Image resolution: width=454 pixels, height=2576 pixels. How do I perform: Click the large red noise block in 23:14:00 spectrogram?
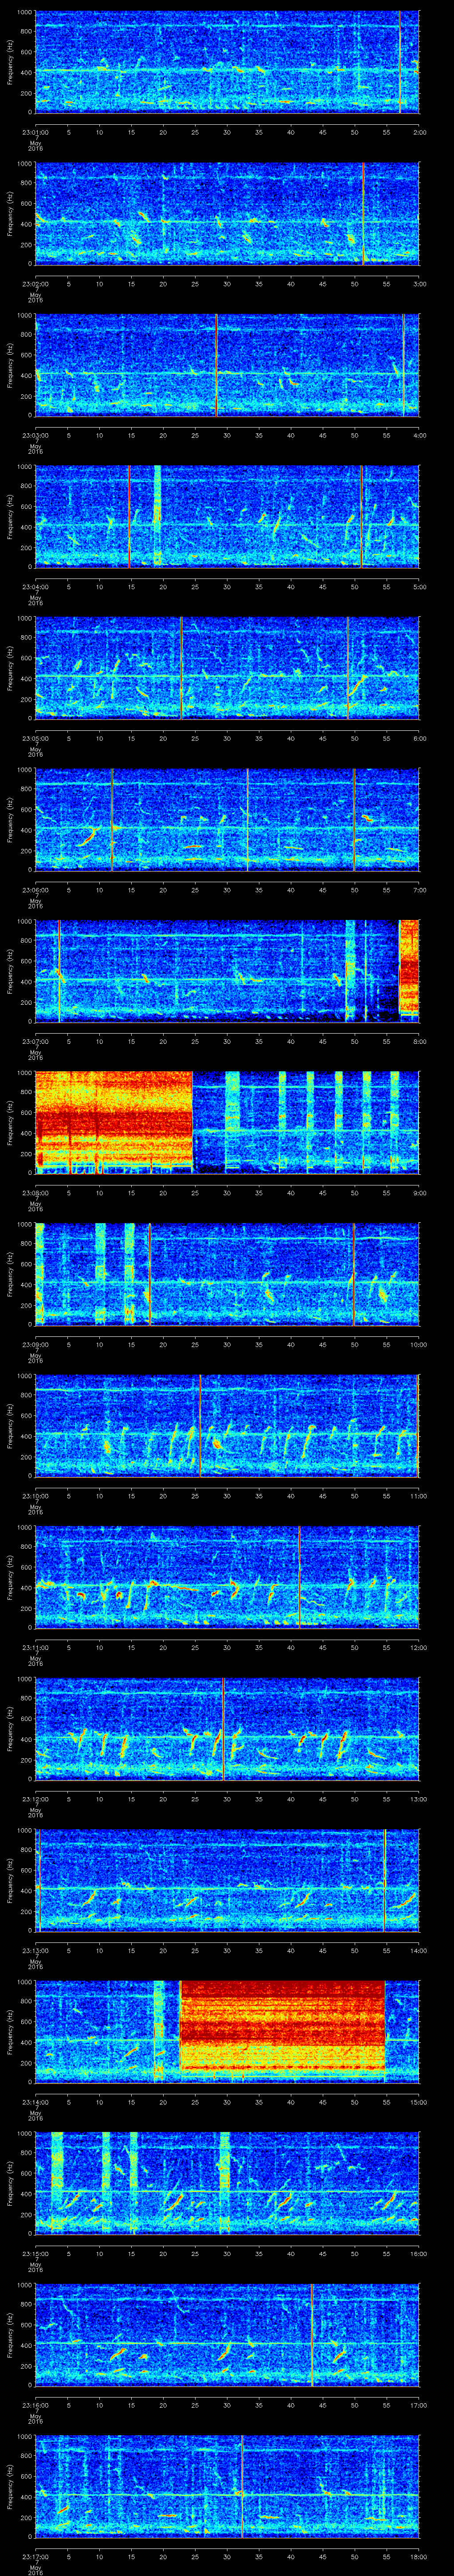282,2025
